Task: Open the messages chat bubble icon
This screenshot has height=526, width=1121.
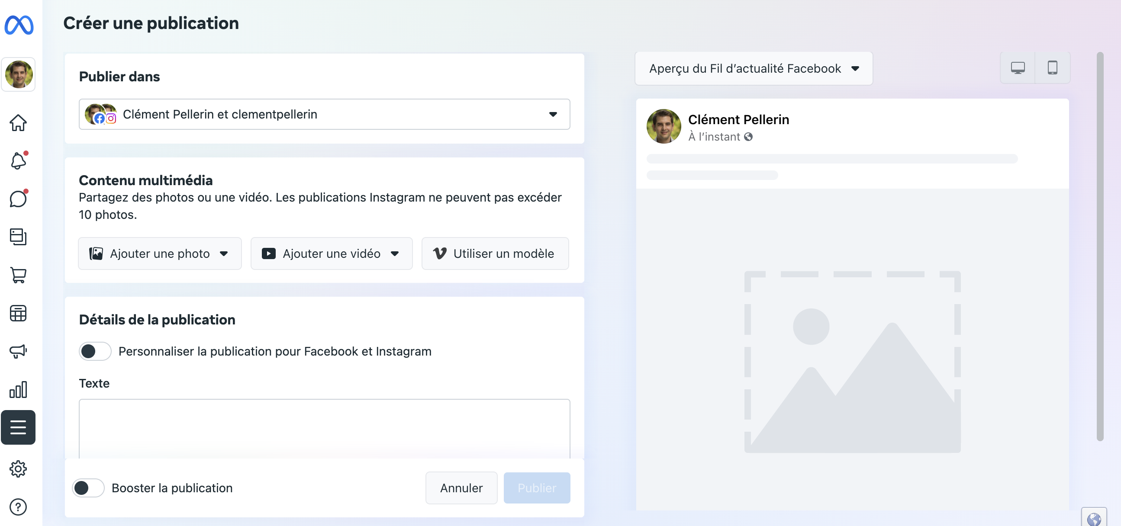Action: [x=18, y=199]
